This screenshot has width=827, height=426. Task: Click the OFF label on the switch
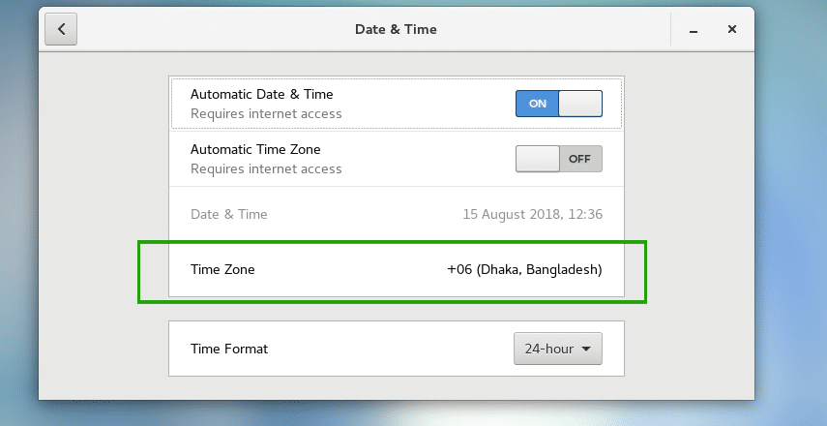click(579, 159)
